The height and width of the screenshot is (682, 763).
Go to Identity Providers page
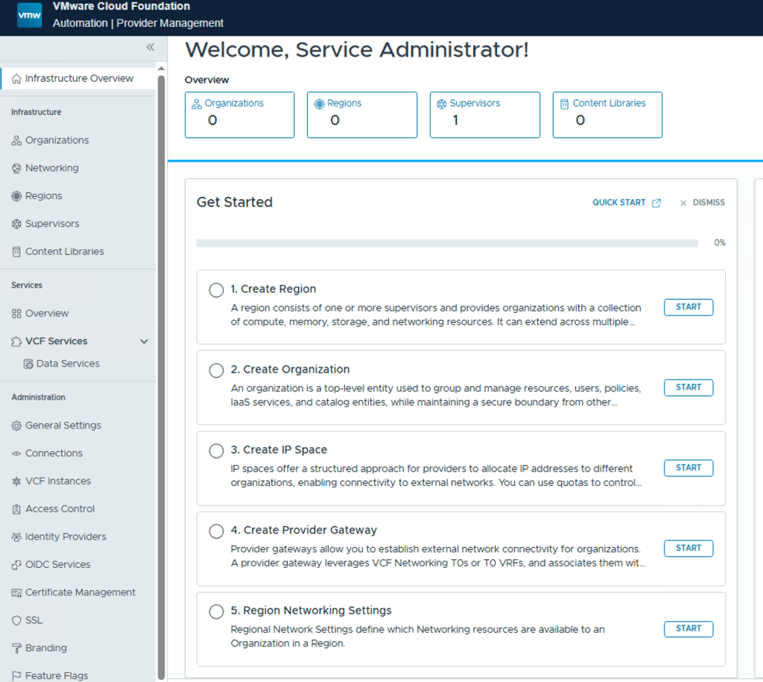point(66,537)
